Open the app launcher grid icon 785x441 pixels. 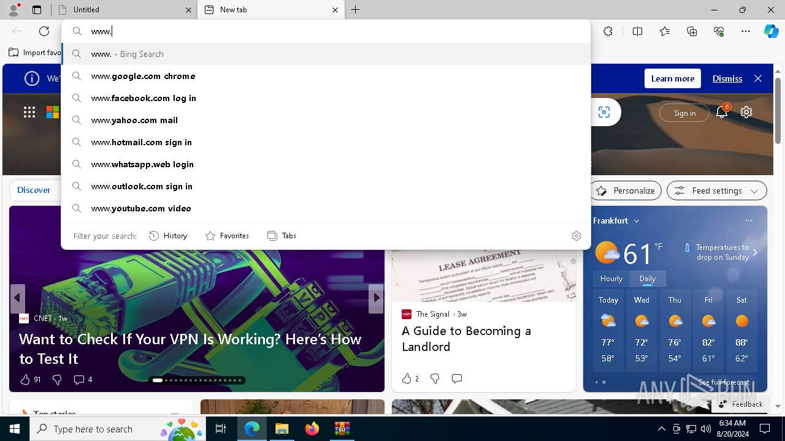coord(29,112)
